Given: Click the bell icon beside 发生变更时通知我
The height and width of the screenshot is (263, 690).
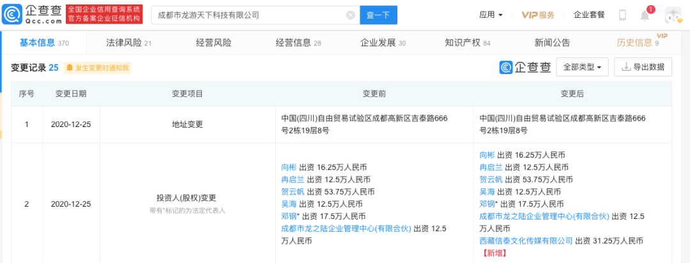Looking at the screenshot, I should pyautogui.click(x=70, y=68).
